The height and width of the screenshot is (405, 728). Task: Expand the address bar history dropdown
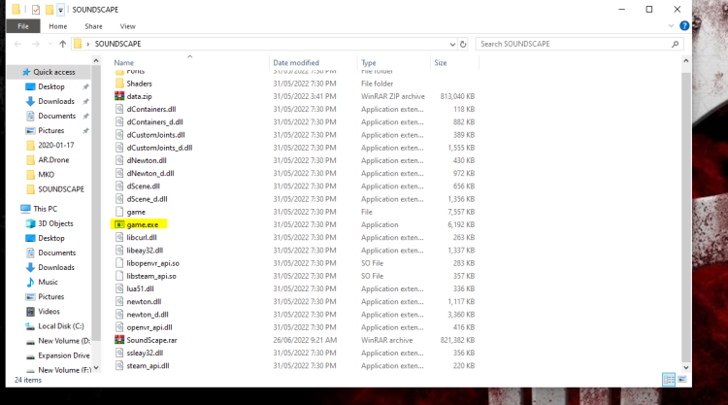coord(452,44)
